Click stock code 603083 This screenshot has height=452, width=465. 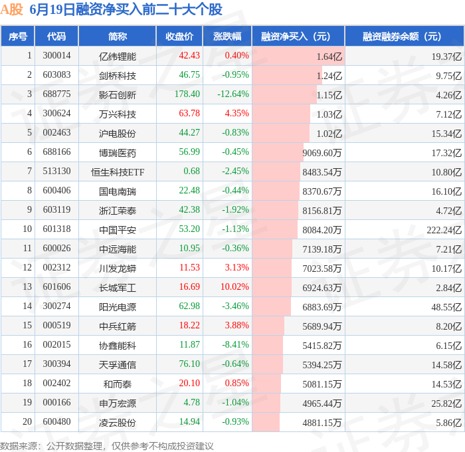coord(56,75)
